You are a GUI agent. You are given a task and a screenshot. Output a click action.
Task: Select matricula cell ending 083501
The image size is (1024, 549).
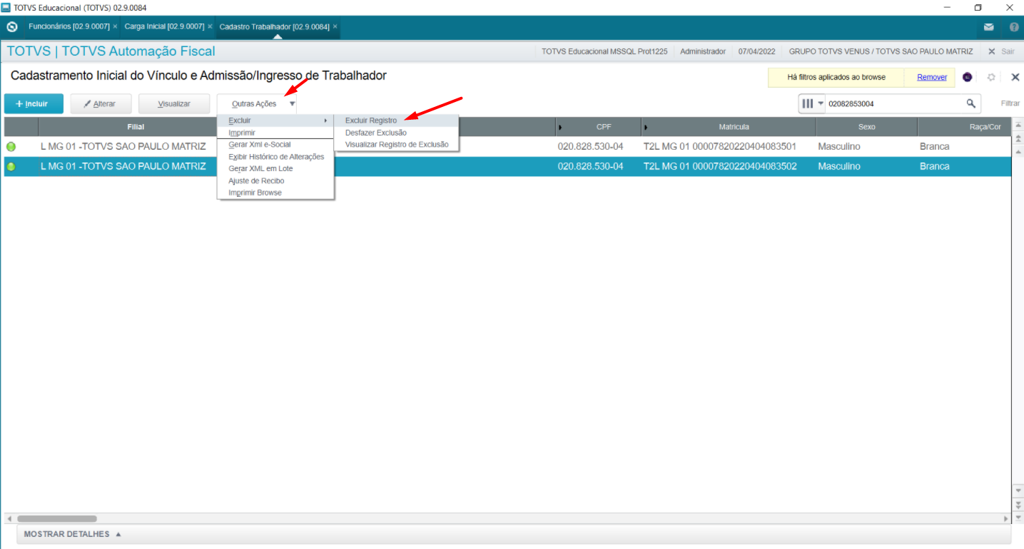point(720,147)
